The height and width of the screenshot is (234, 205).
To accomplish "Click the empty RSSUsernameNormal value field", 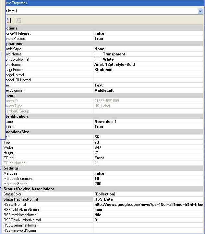I will click(x=148, y=225).
